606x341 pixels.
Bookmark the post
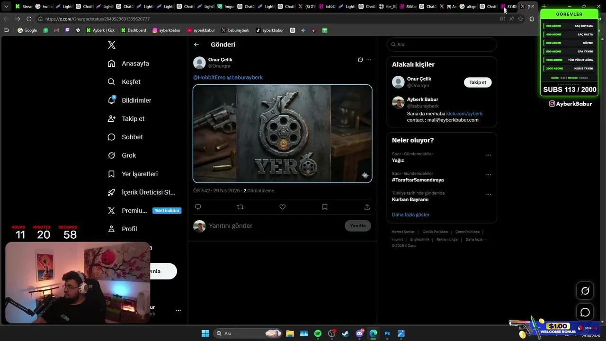(325, 207)
